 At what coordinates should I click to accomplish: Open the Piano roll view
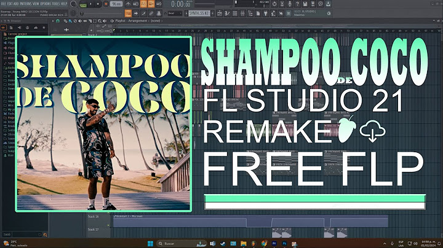tap(227, 14)
